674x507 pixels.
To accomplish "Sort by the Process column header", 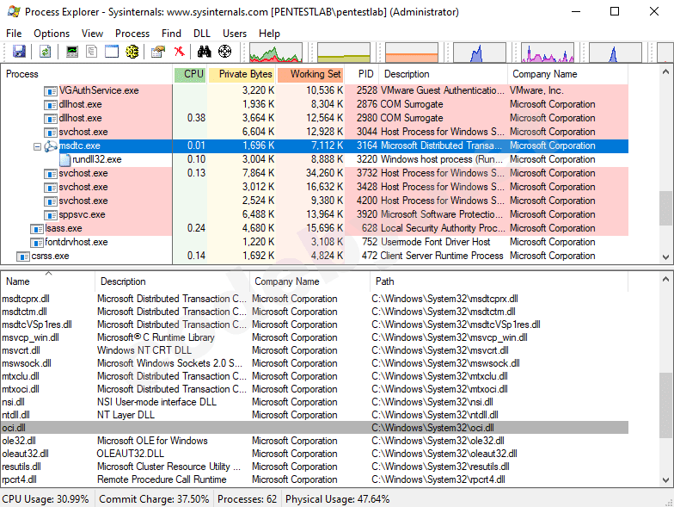I will [x=86, y=74].
